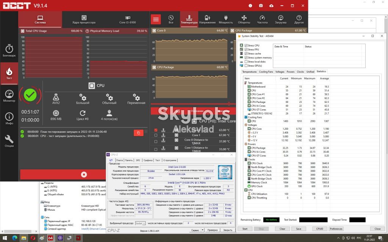Image resolution: width=388 pixels, height=242 pixels.
Task: Click the Проверка button in CPU-Z
Action: [212, 230]
